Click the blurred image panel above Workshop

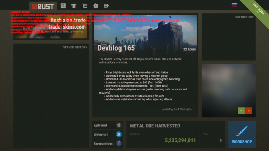click(x=229, y=90)
